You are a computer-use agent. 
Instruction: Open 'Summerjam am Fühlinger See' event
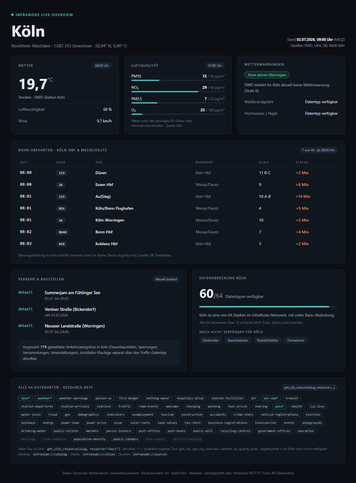click(x=72, y=293)
